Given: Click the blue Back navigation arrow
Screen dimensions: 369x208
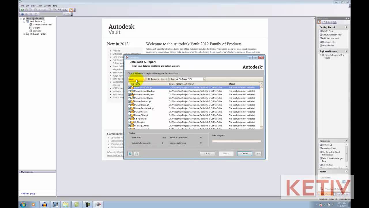Looking at the screenshot, I should click(22, 14).
